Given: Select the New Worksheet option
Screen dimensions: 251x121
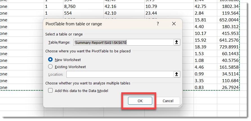Looking at the screenshot, I should tap(51, 60).
